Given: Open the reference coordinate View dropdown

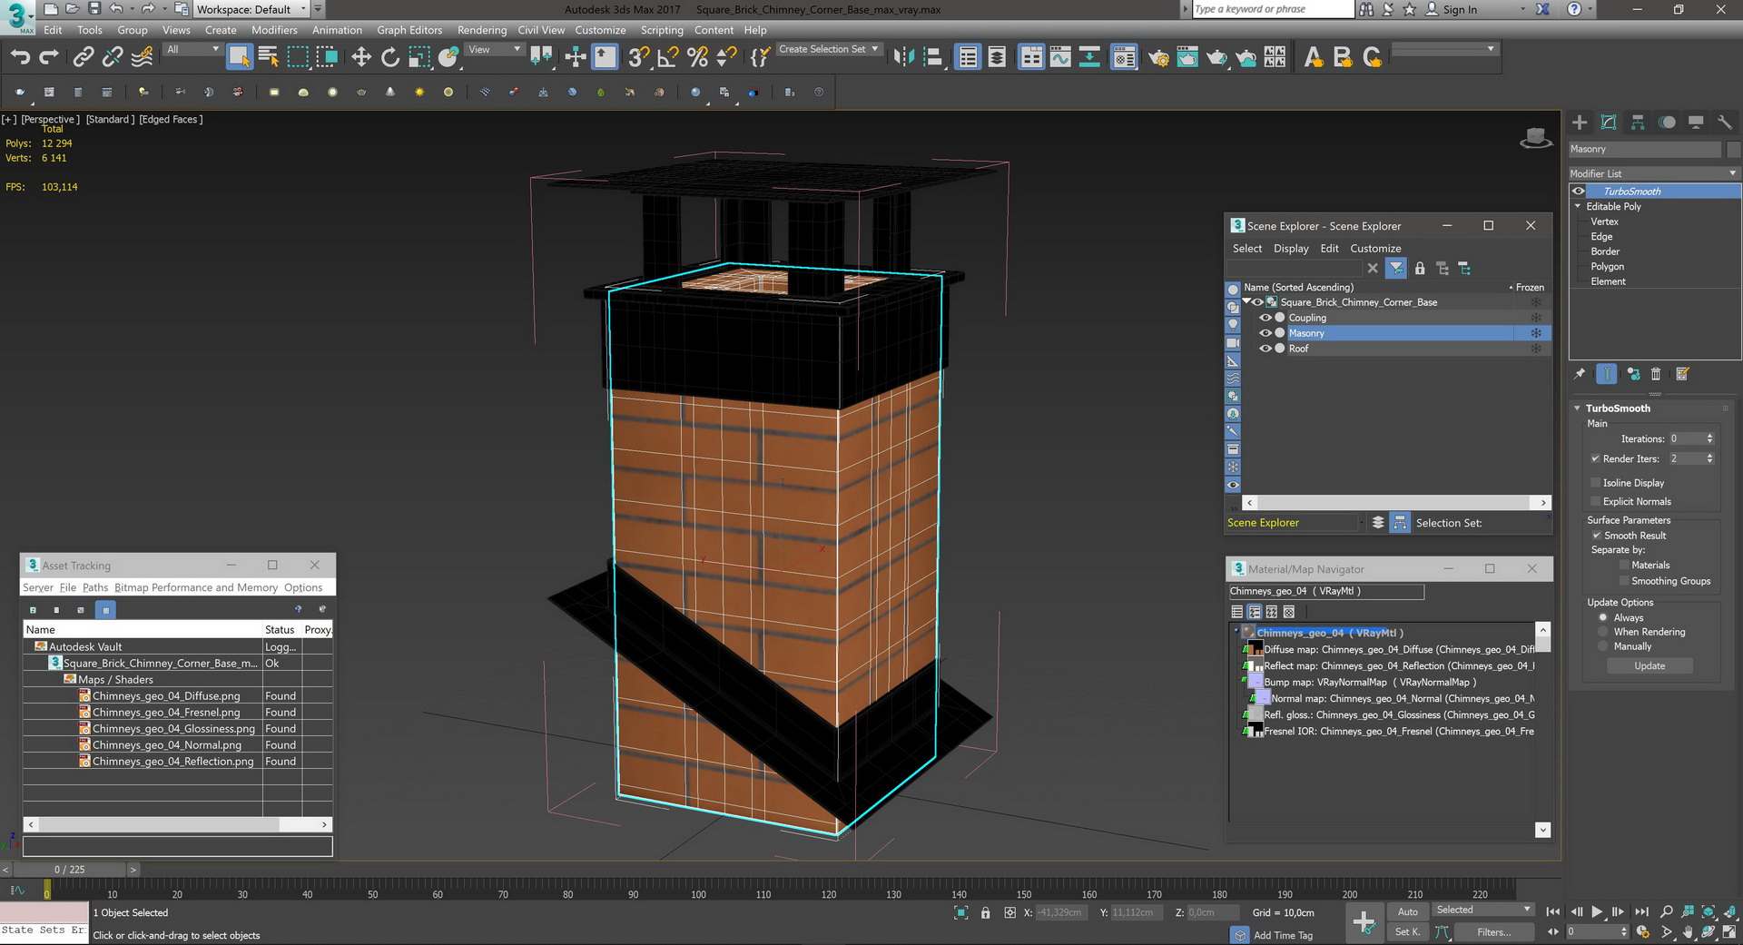Looking at the screenshot, I should (x=495, y=49).
